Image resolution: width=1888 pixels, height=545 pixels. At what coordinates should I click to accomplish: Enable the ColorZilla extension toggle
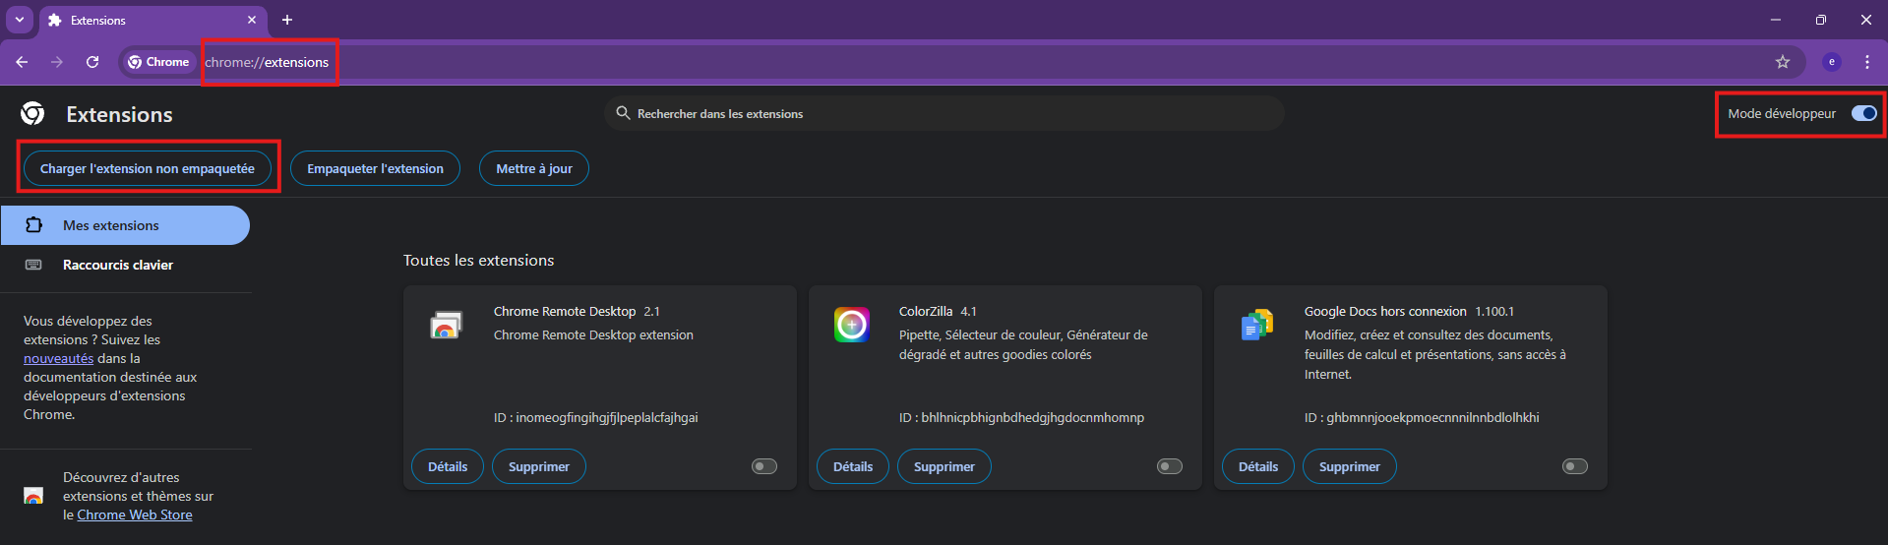point(1170,466)
